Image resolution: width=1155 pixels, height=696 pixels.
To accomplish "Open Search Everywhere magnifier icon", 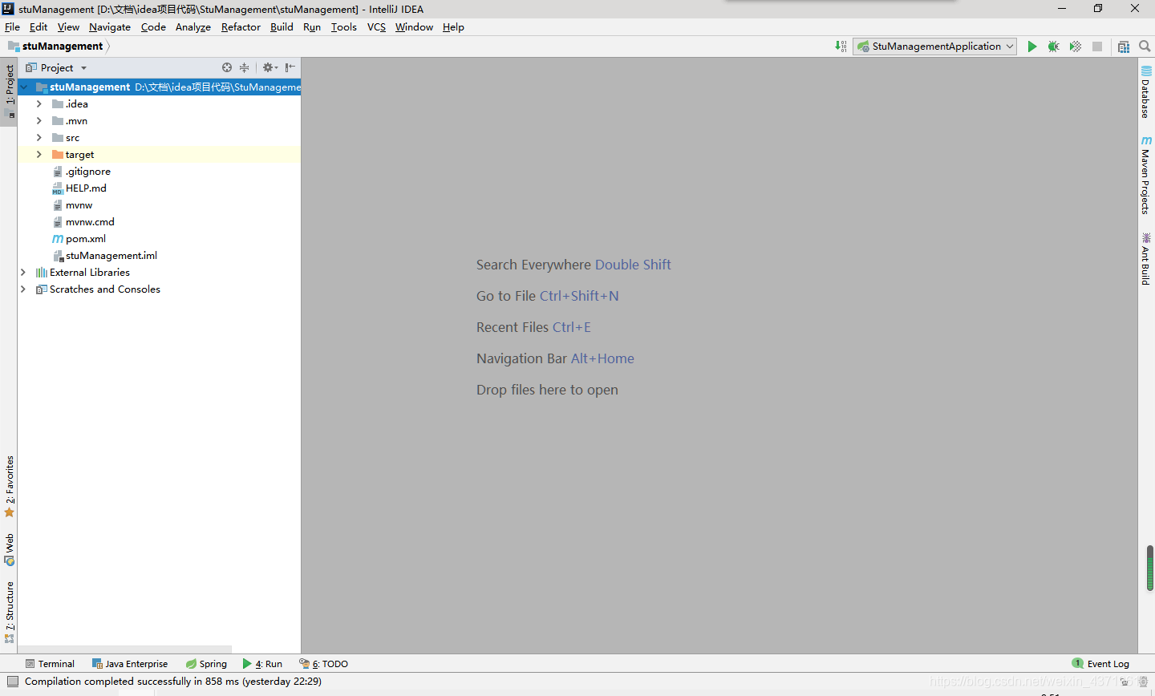I will (1145, 47).
